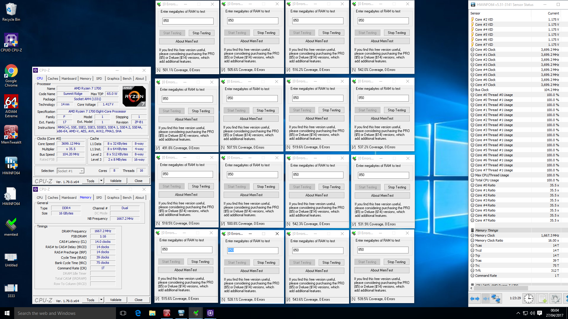Open Bench tab in CPU-Z showing processor info

pyautogui.click(x=127, y=79)
